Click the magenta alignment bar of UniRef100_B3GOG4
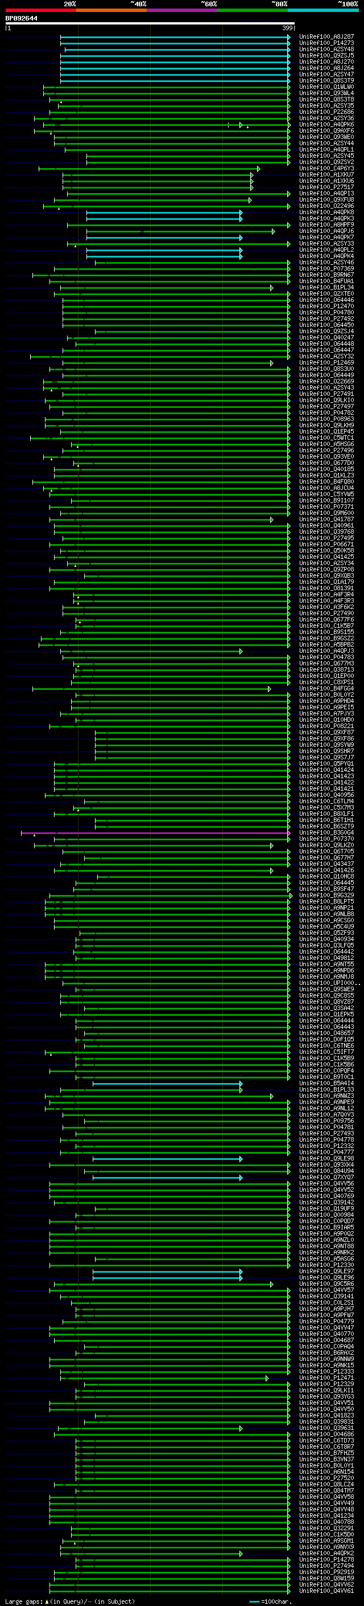The image size is (364, 1606). [156, 832]
